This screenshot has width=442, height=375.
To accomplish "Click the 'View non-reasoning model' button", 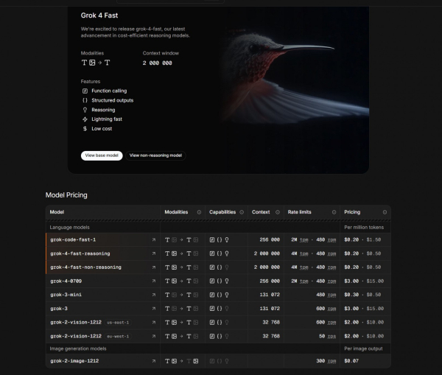I will [x=155, y=155].
